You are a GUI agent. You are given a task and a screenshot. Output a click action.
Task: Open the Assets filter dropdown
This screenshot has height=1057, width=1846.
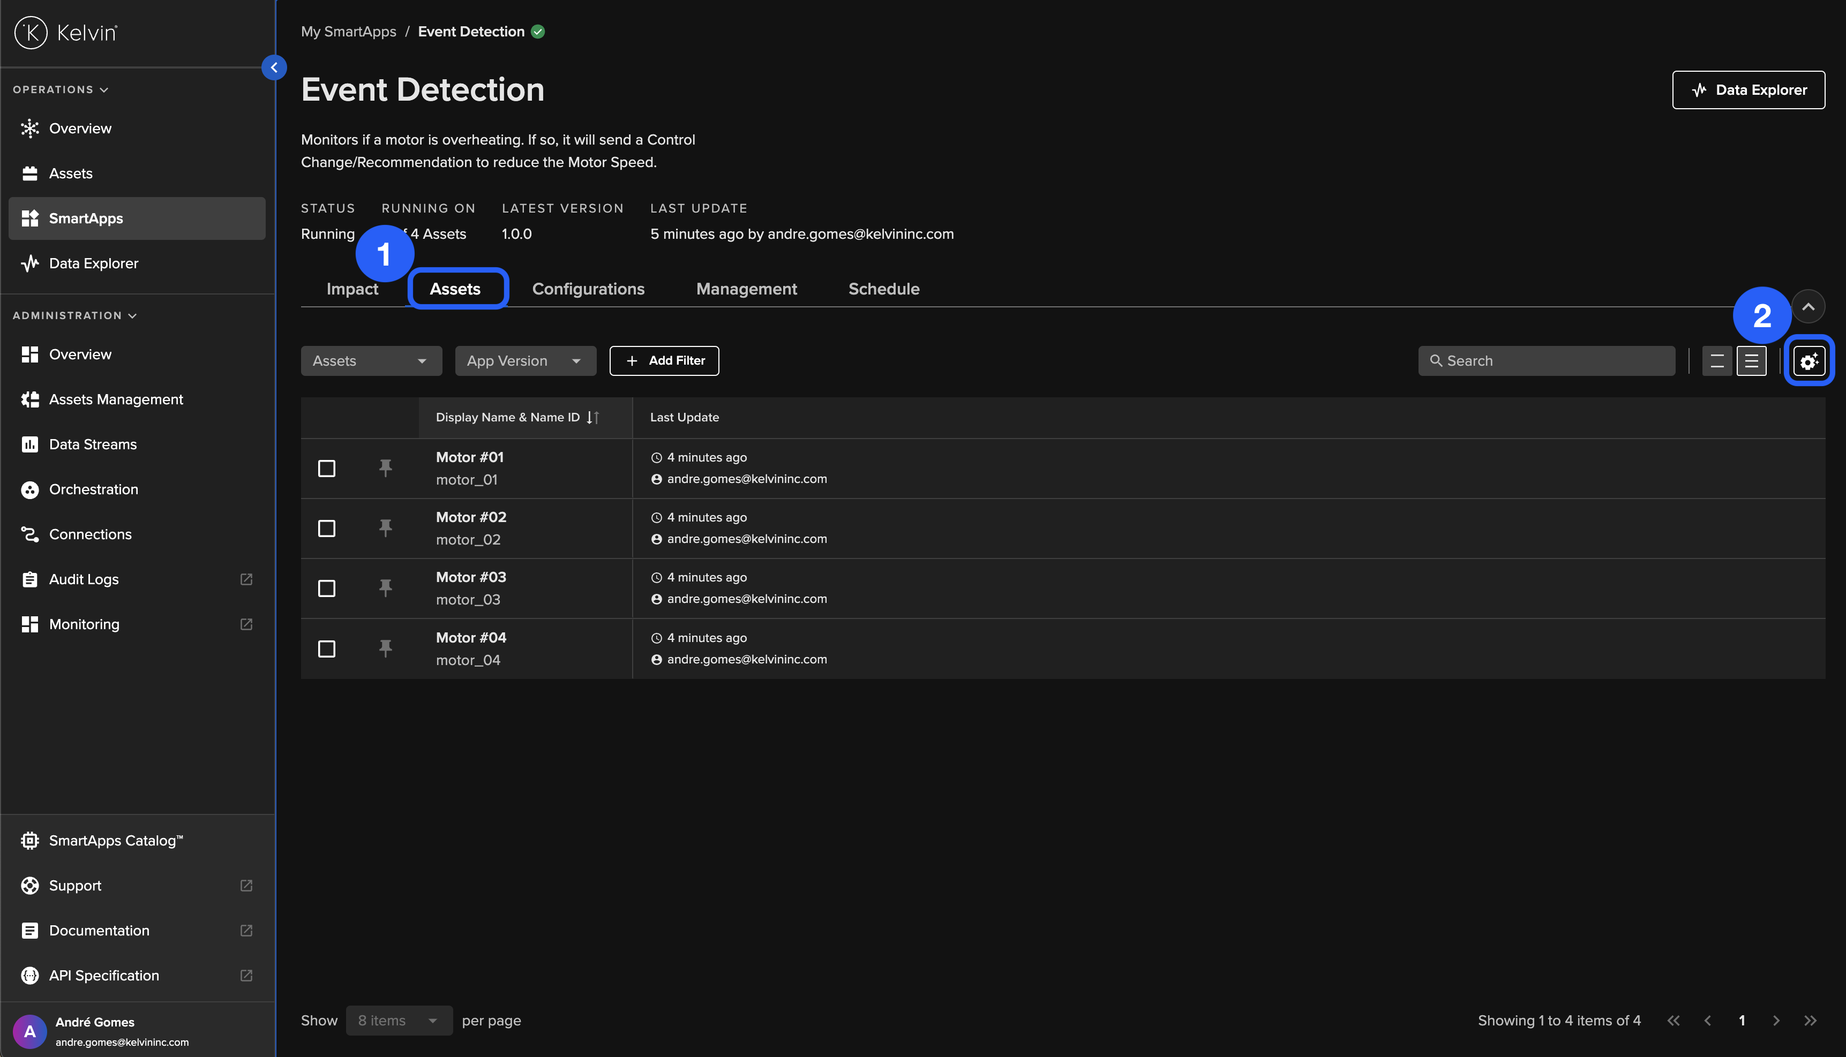[371, 361]
